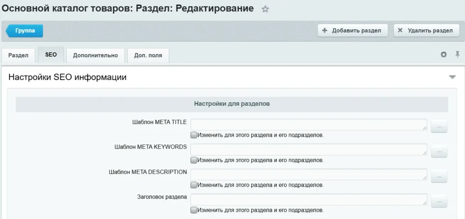Select the SEO tab
This screenshot has height=219, width=465.
[51, 55]
